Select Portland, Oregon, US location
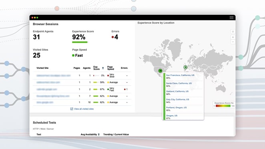 click(x=176, y=108)
